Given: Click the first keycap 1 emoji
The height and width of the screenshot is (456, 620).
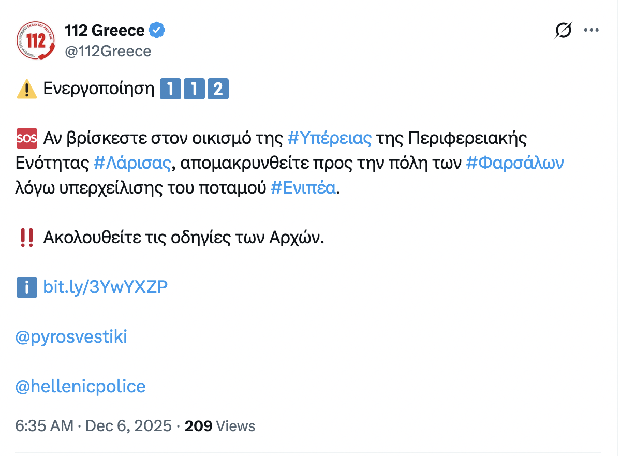Looking at the screenshot, I should [168, 90].
